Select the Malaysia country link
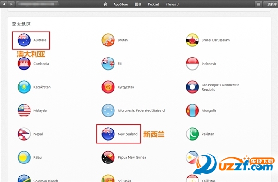The height and width of the screenshot is (182, 278). (x=40, y=110)
